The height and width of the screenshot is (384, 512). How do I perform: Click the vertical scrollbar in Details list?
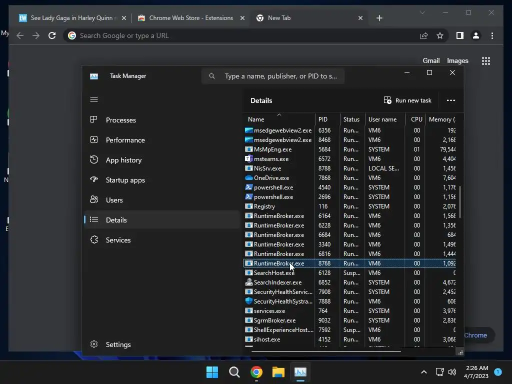point(460,202)
